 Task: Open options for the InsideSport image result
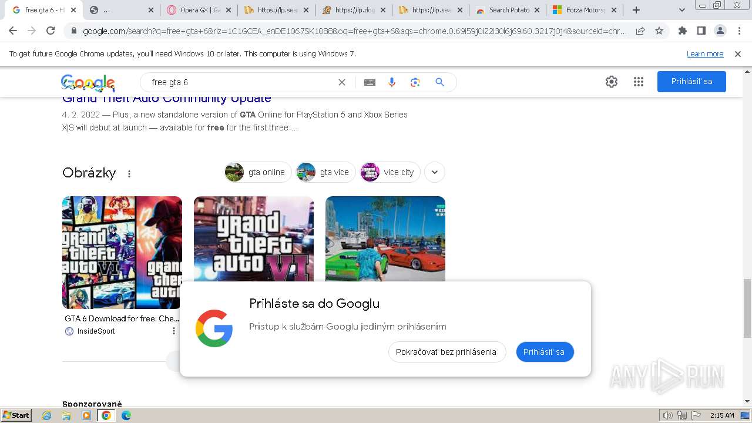[x=173, y=331]
